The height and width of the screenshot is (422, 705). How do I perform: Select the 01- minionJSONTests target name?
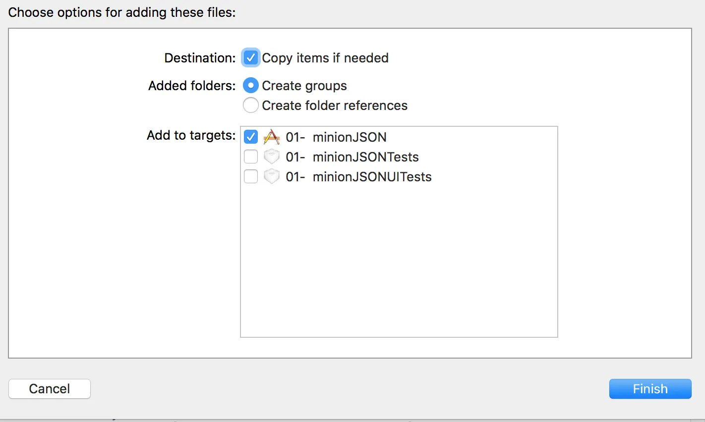pyautogui.click(x=352, y=157)
